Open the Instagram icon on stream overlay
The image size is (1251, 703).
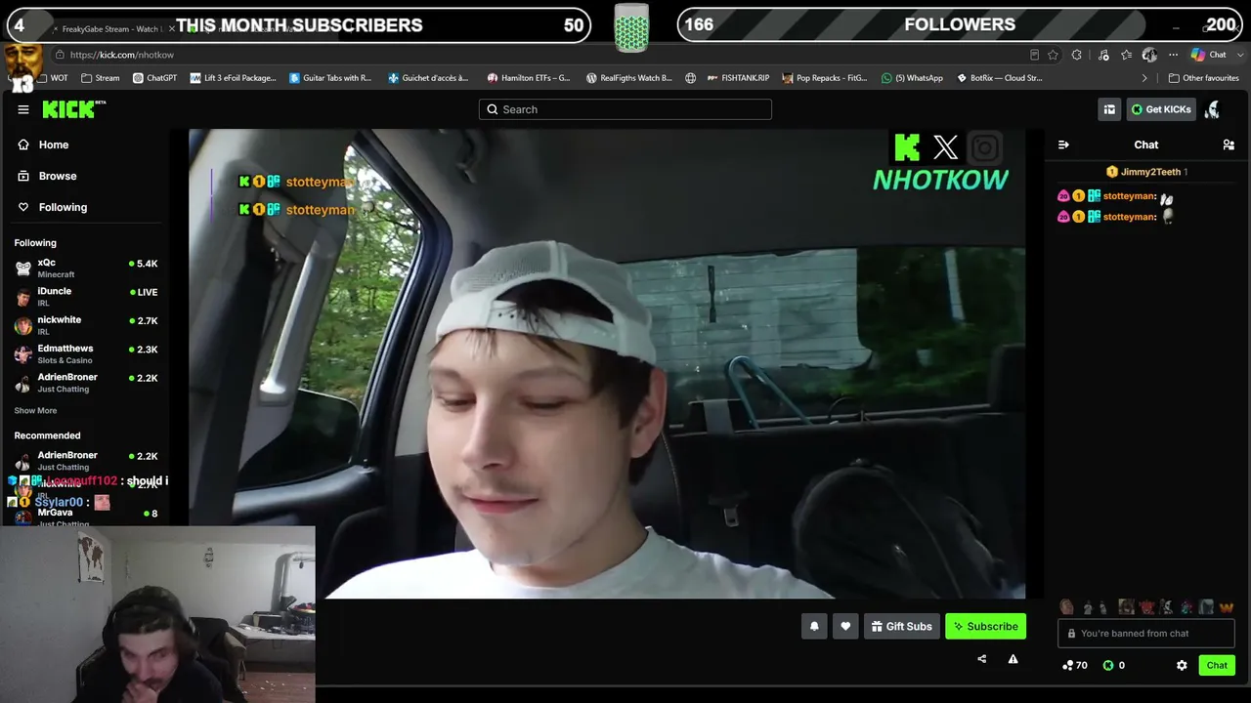click(x=984, y=147)
